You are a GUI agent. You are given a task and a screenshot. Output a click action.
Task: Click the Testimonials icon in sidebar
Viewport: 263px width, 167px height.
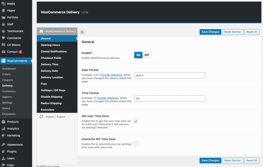(x=3, y=31)
